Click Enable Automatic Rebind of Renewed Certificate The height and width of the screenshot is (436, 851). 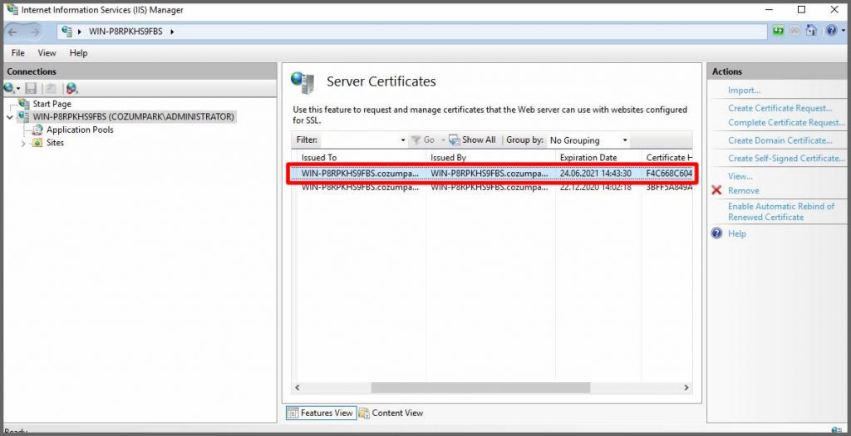(x=781, y=212)
